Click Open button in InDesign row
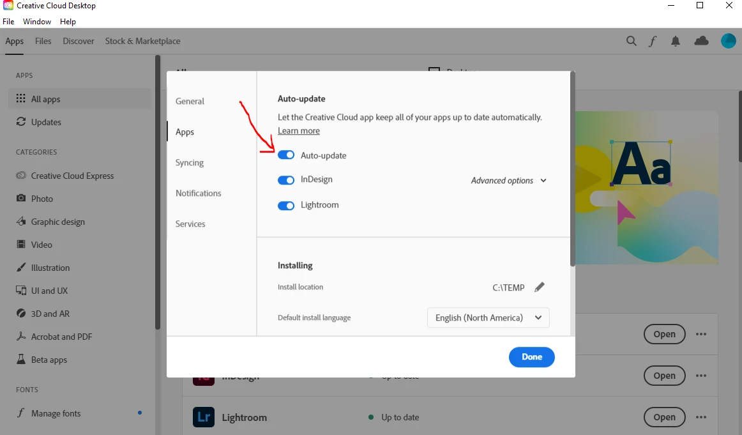Image resolution: width=742 pixels, height=435 pixels. (x=664, y=376)
